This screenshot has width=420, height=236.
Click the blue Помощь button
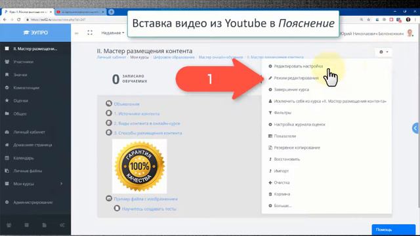(x=393, y=229)
